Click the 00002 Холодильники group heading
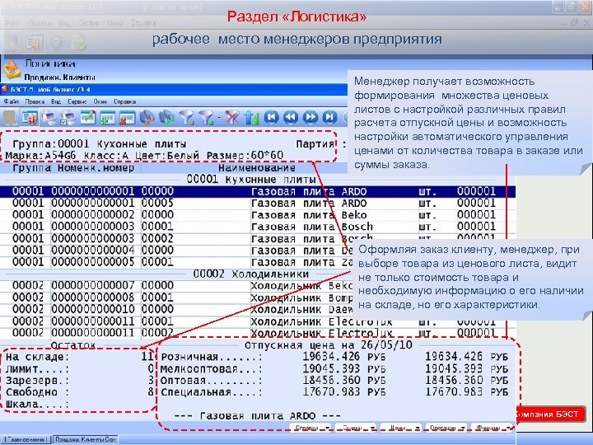This screenshot has width=593, height=445. [x=251, y=274]
